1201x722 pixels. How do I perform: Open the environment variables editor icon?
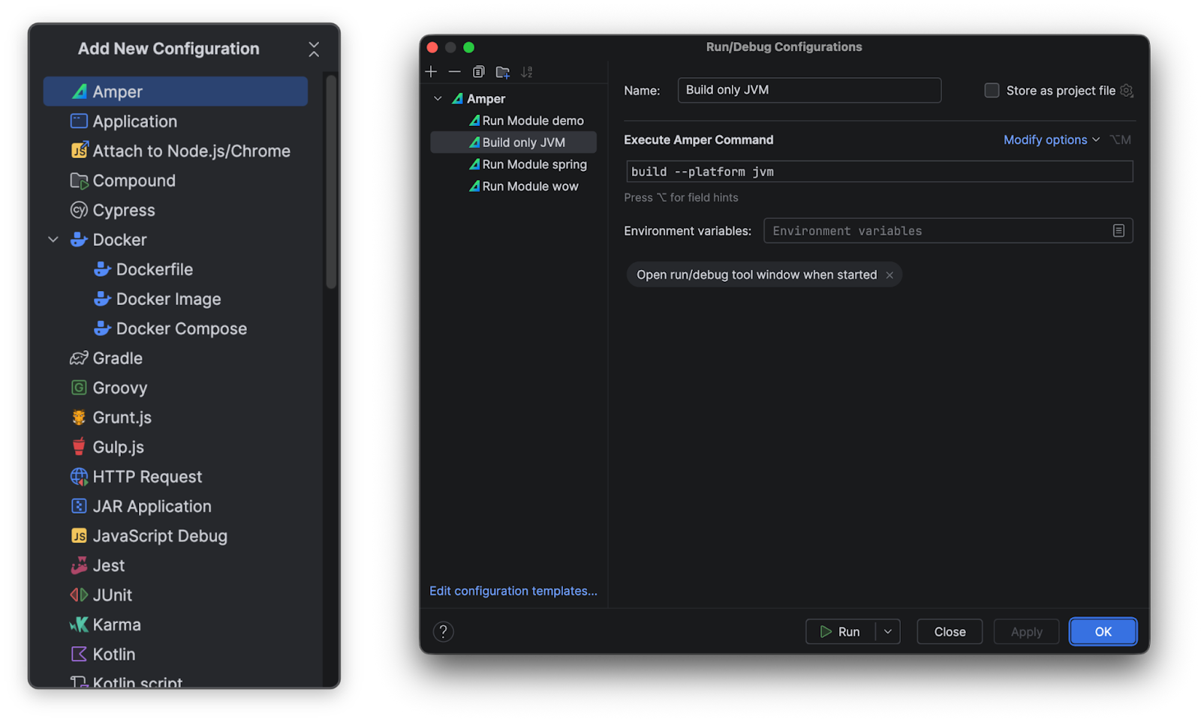(1118, 231)
